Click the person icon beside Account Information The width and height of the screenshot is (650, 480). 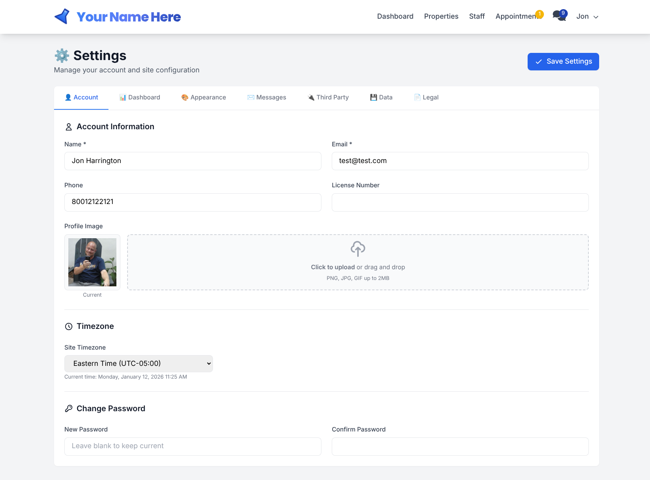68,126
